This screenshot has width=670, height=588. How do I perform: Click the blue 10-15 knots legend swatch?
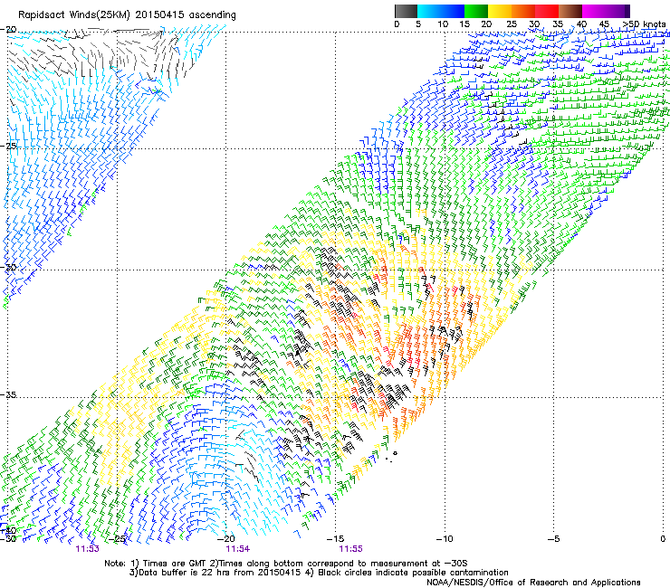(453, 11)
